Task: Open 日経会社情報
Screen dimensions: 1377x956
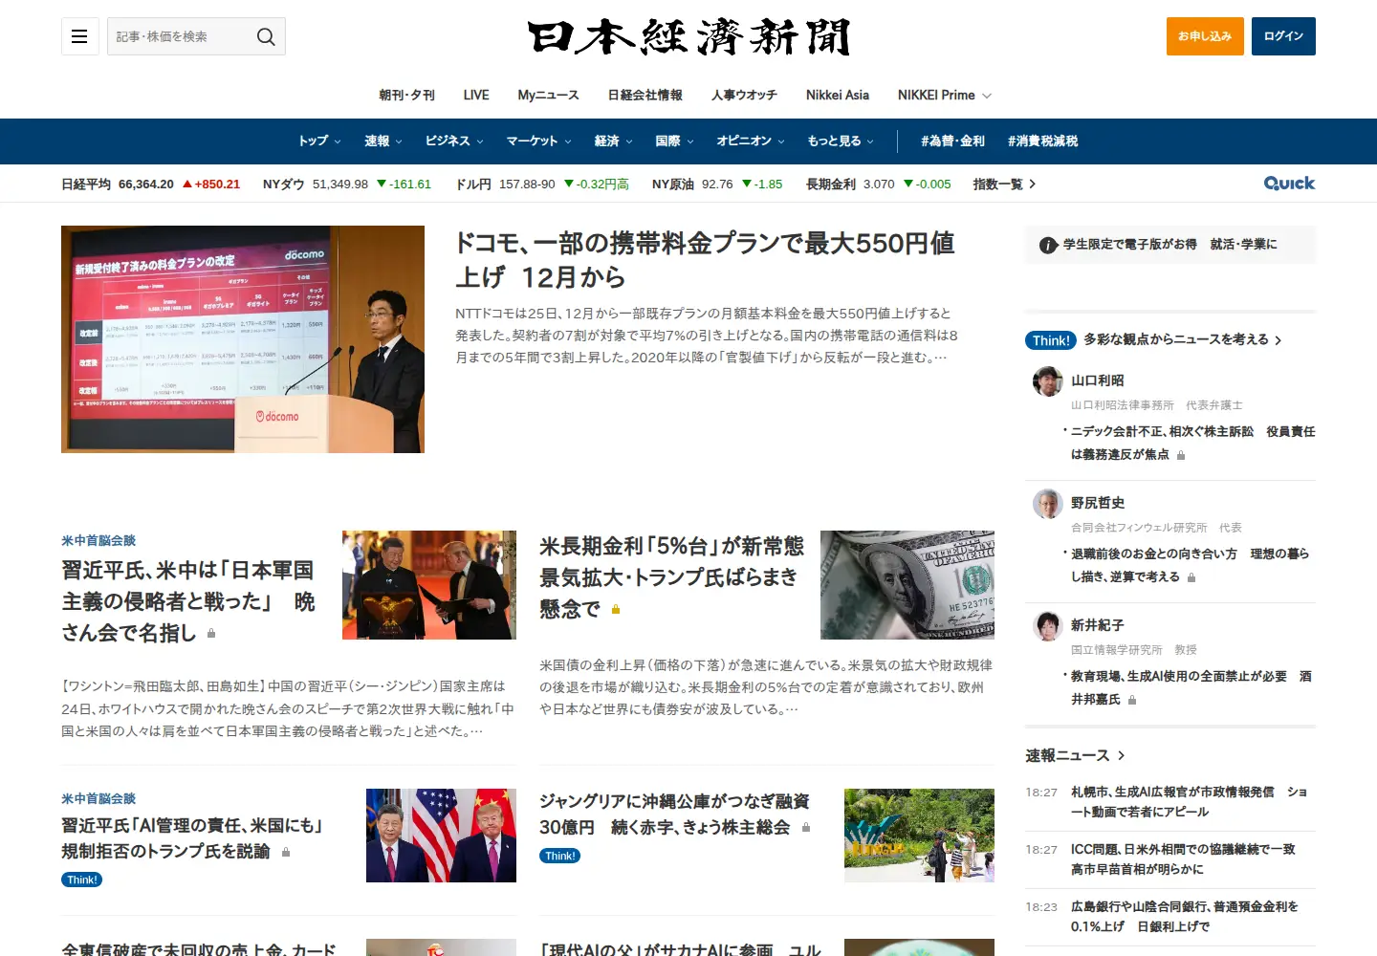Action: point(645,95)
